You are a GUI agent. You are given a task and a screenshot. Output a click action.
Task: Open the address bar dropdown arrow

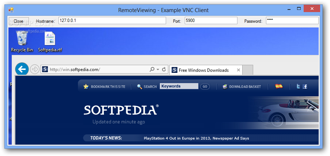158,69
